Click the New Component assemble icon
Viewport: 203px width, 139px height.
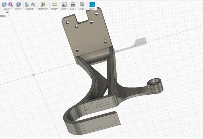(x=27, y=4)
